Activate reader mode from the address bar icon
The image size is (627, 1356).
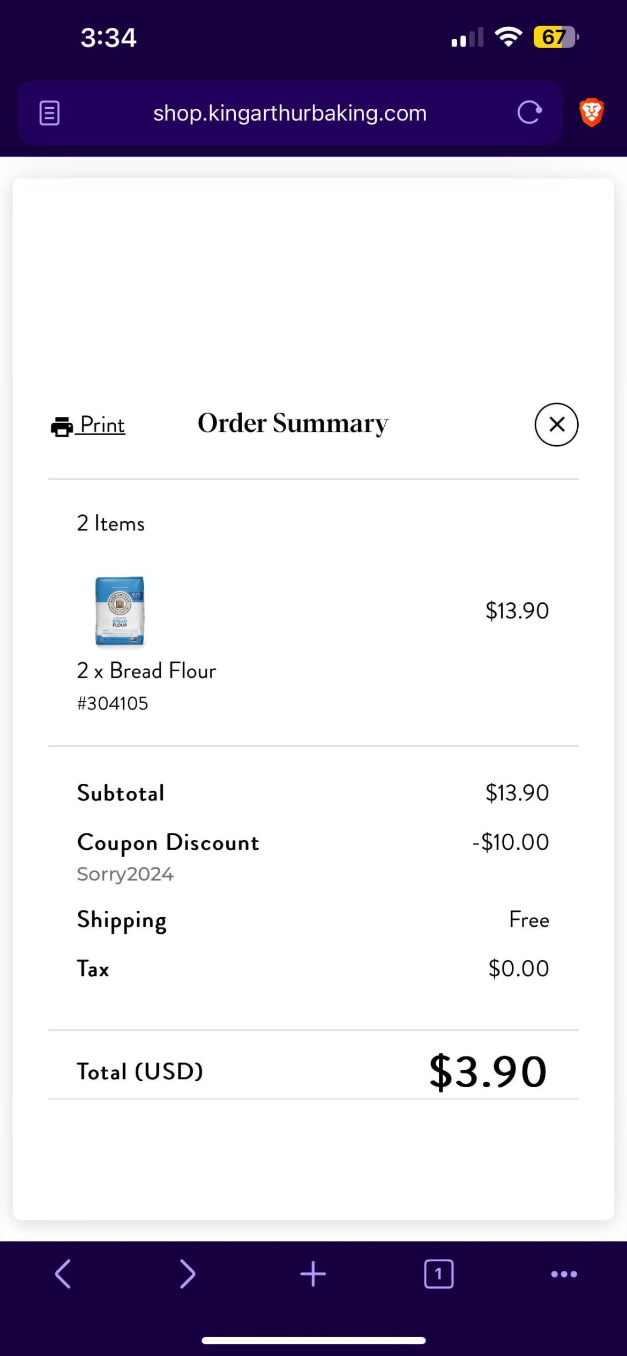click(49, 113)
